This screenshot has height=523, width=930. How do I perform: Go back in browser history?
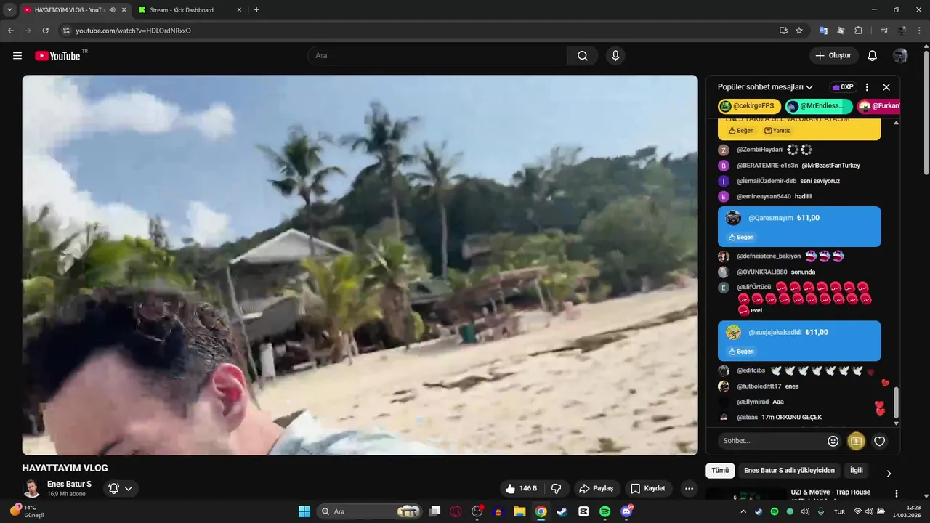(x=11, y=31)
